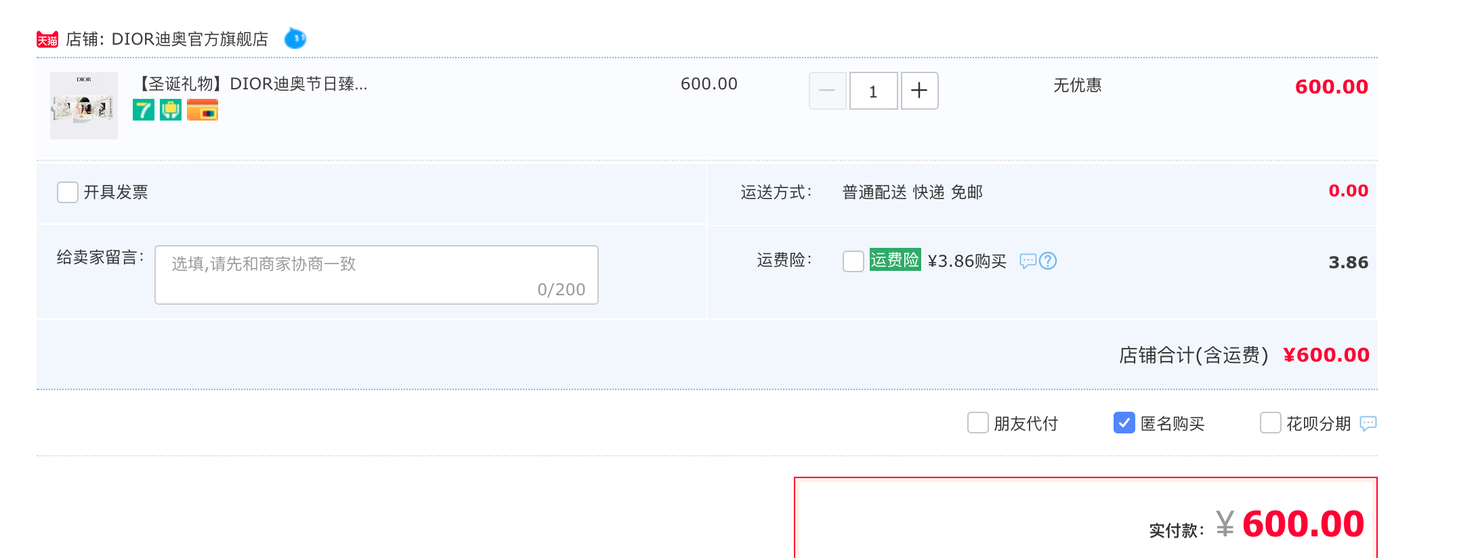Click the ¥3.86购买 insurance price text
The image size is (1478, 558).
coord(967,261)
